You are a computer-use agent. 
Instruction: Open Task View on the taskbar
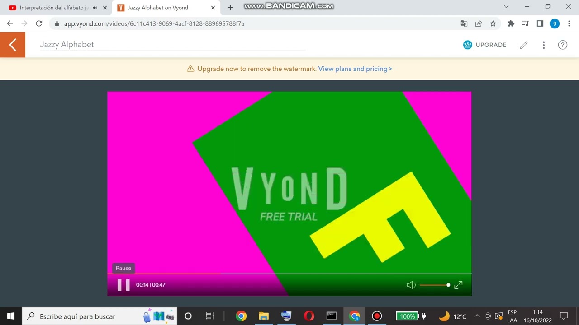(x=210, y=316)
